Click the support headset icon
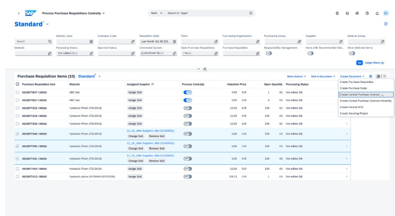The height and width of the screenshot is (216, 395). coord(347,13)
